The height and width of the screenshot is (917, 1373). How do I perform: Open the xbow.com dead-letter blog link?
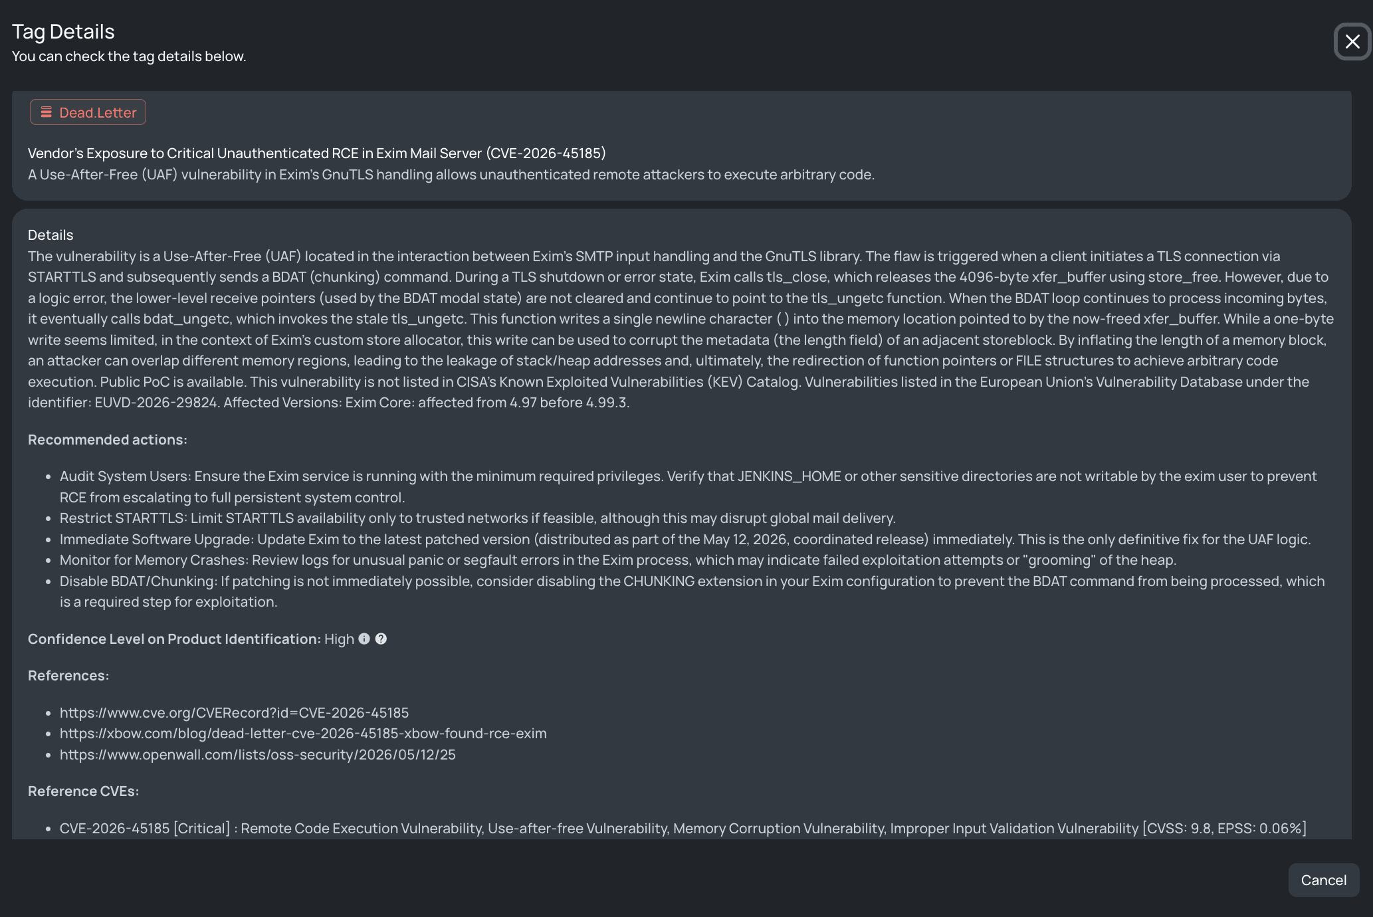(303, 734)
